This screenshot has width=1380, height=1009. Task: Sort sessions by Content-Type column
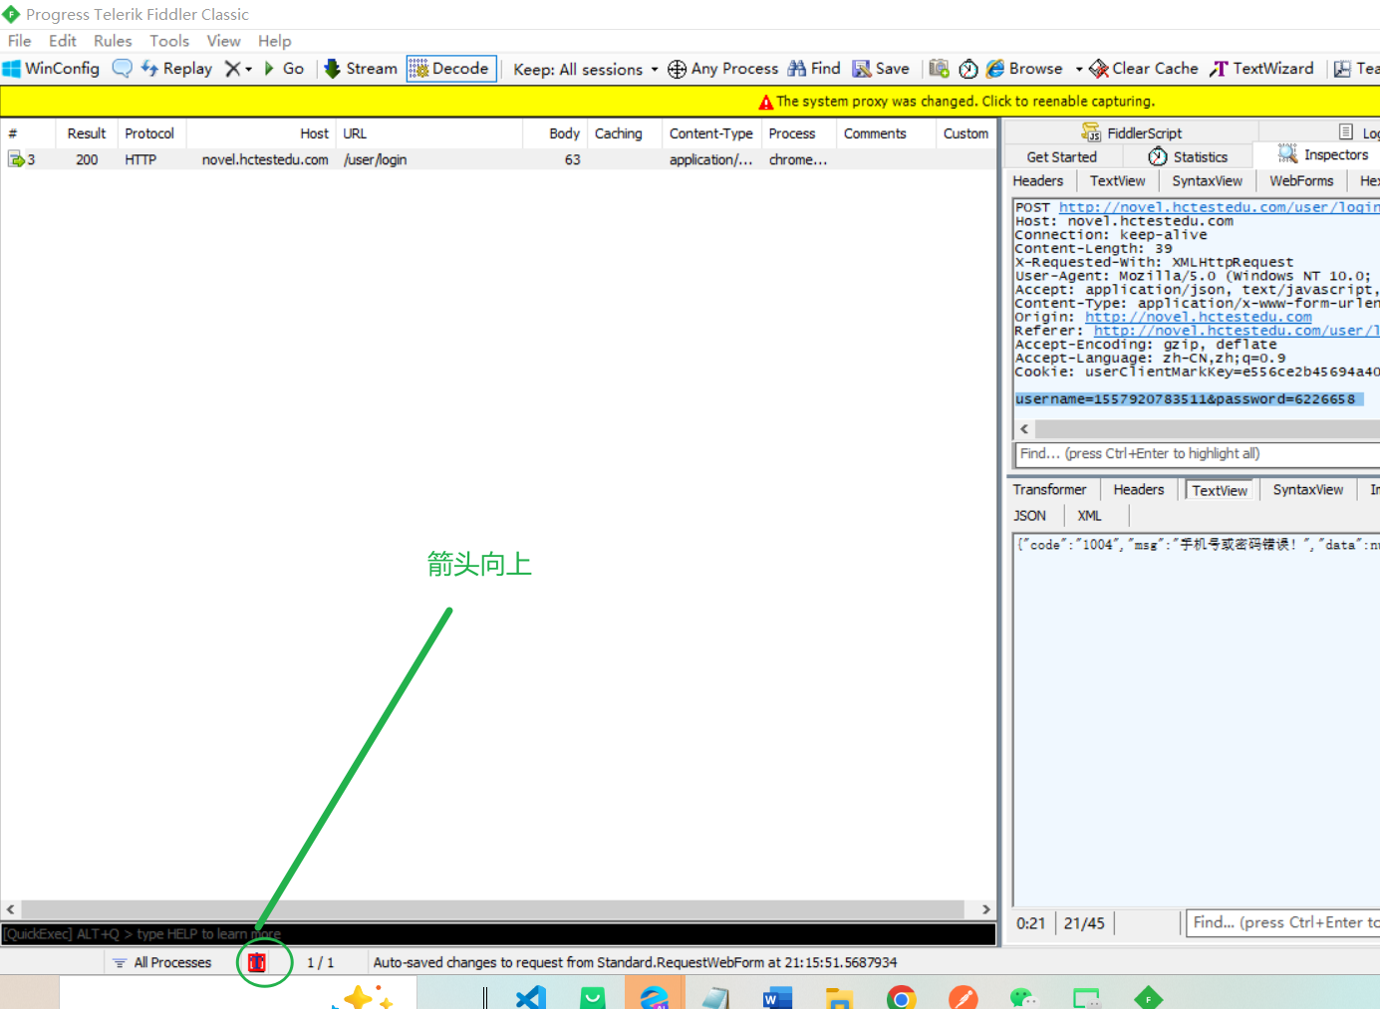pyautogui.click(x=711, y=133)
